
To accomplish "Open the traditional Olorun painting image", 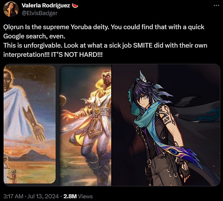I will [x=30, y=124].
